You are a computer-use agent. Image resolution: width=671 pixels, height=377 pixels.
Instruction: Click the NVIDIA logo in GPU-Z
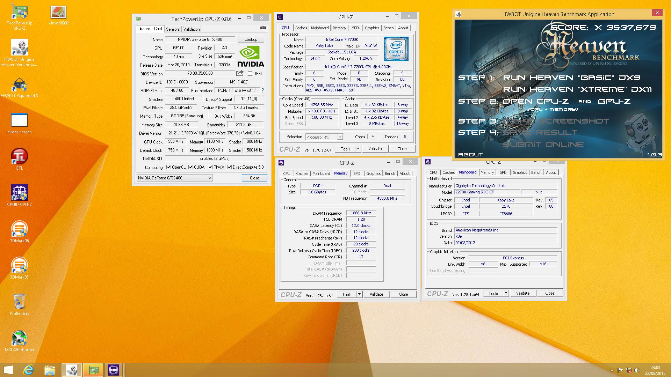[251, 57]
